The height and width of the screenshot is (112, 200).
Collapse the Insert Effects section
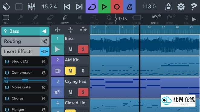point(25,51)
